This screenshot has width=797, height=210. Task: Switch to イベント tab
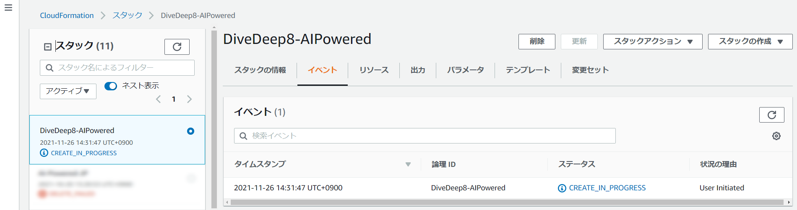tap(322, 70)
